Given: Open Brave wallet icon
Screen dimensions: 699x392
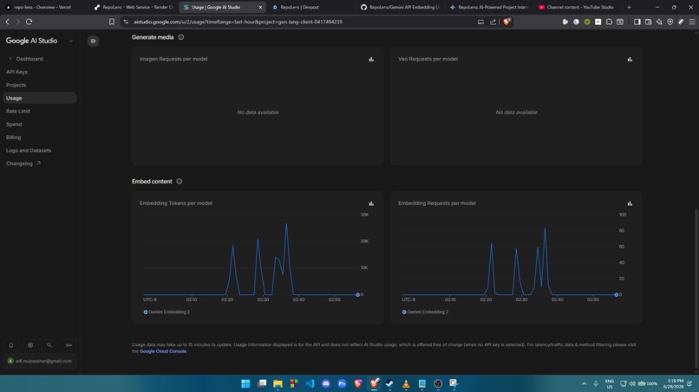Looking at the screenshot, I should click(x=648, y=22).
